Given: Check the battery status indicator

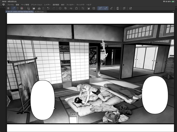Looking at the screenshot, I should pos(173,2).
